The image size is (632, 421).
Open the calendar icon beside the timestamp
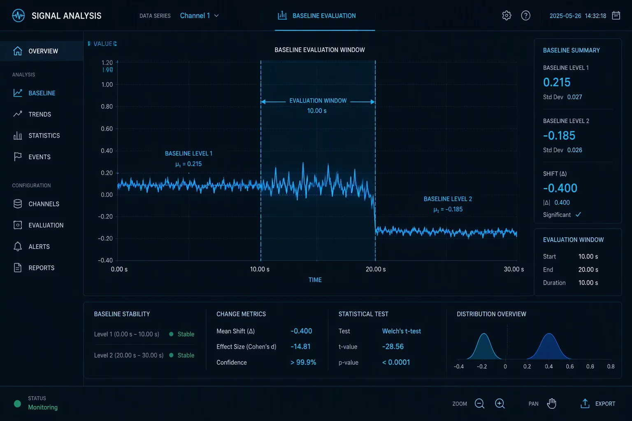616,16
